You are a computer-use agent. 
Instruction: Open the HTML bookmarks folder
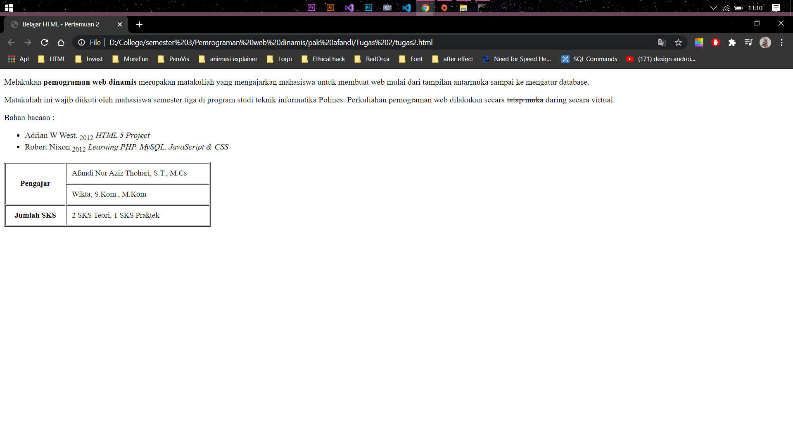click(x=52, y=59)
